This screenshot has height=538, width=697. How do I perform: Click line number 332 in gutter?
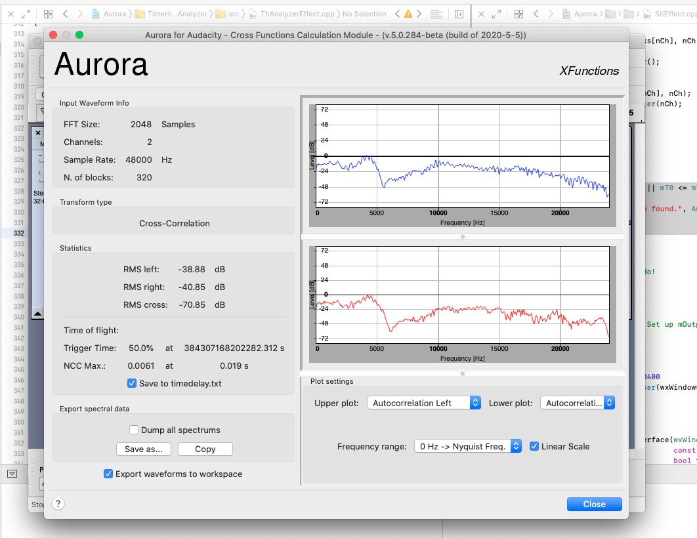click(18, 233)
